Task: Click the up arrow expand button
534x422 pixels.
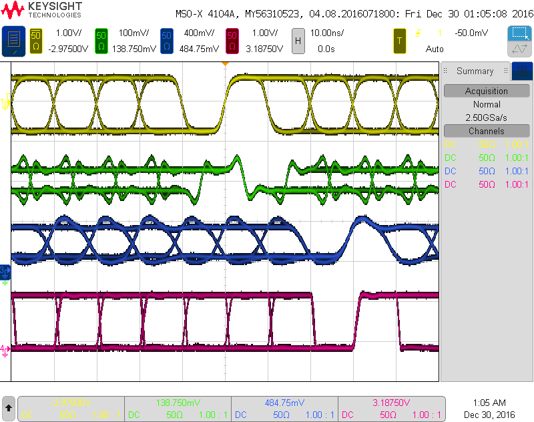Action: 9,408
